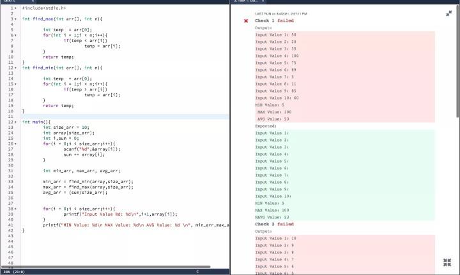Viewport: 460px width, 275px height.
Task: Click 'max_arr = find_max(array,size_arr);' line
Action: point(88,187)
